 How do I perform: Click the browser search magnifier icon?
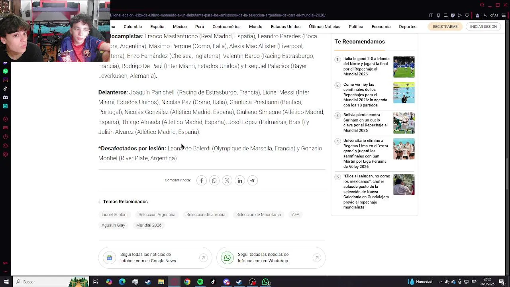pyautogui.click(x=482, y=5)
